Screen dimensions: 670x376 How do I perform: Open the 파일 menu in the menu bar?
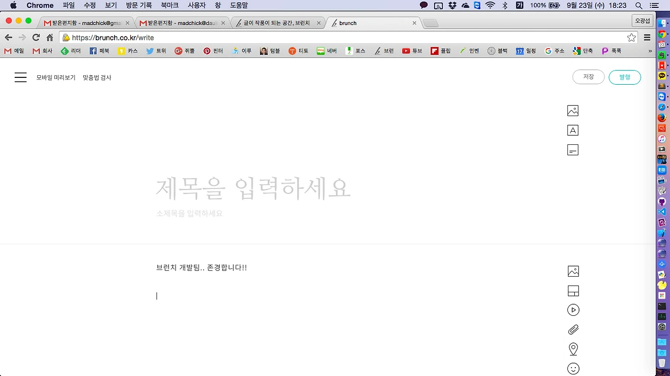pyautogui.click(x=69, y=5)
